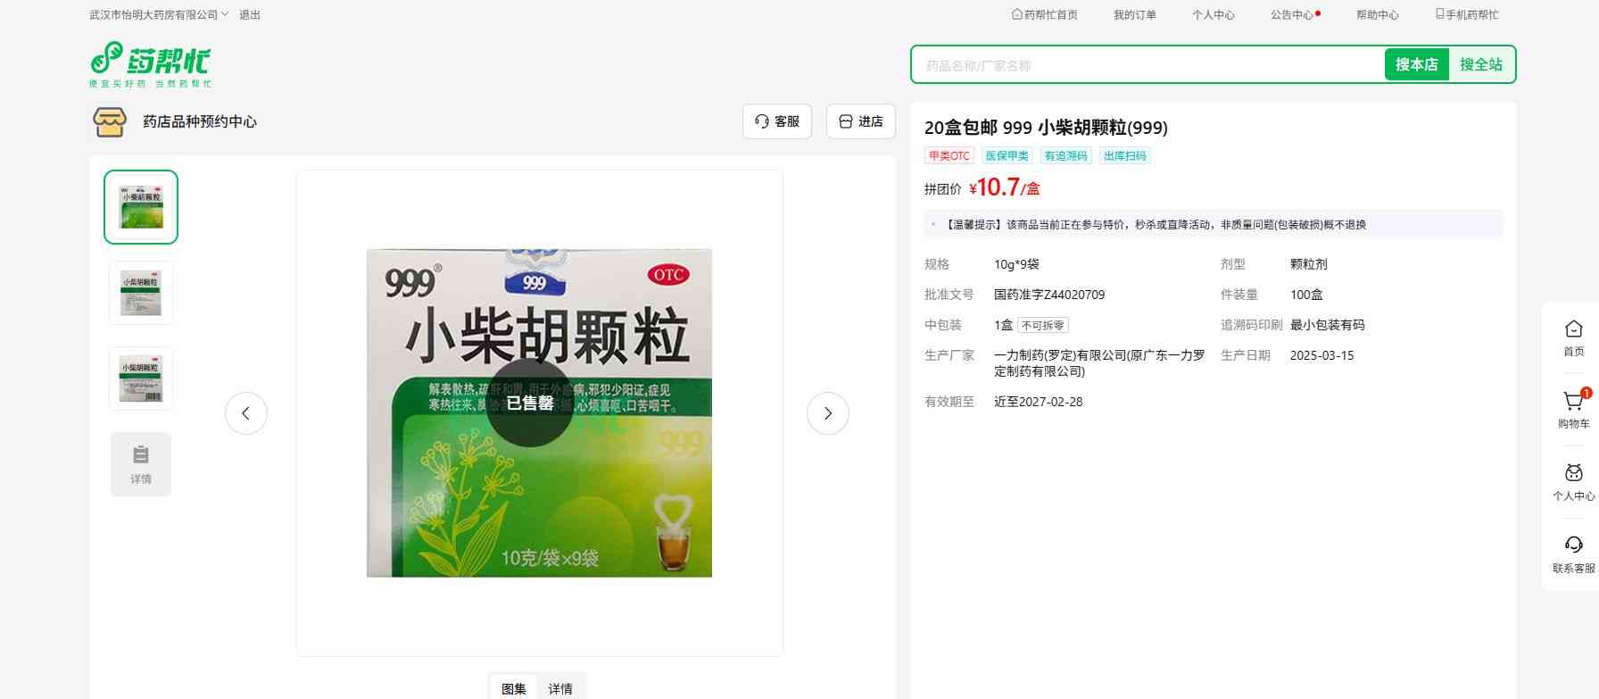The width and height of the screenshot is (1599, 699).
Task: Click the 搜全站 search button
Action: [1480, 64]
